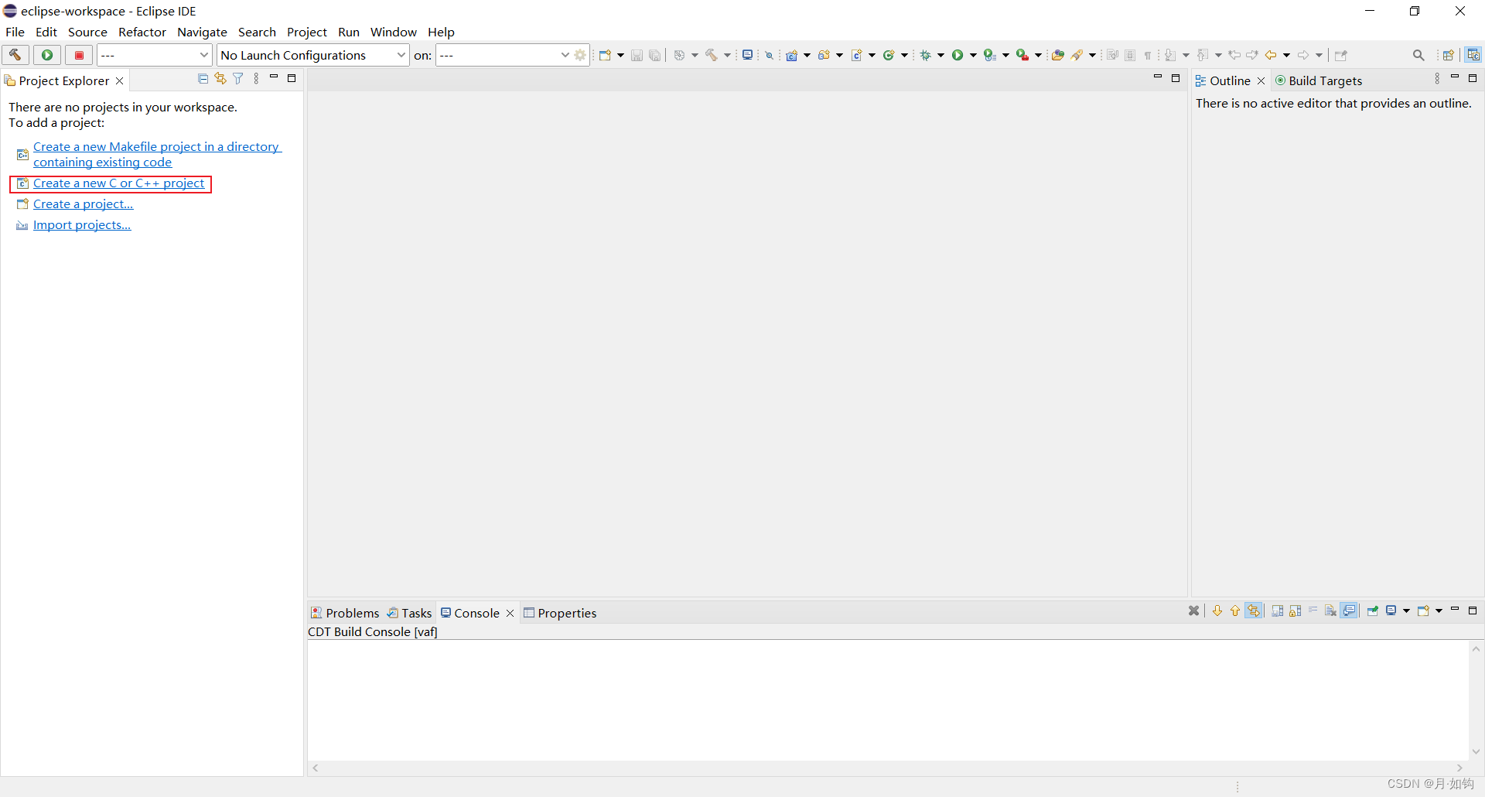
Task: Toggle Scroll Lock in the Console view
Action: (x=1296, y=611)
